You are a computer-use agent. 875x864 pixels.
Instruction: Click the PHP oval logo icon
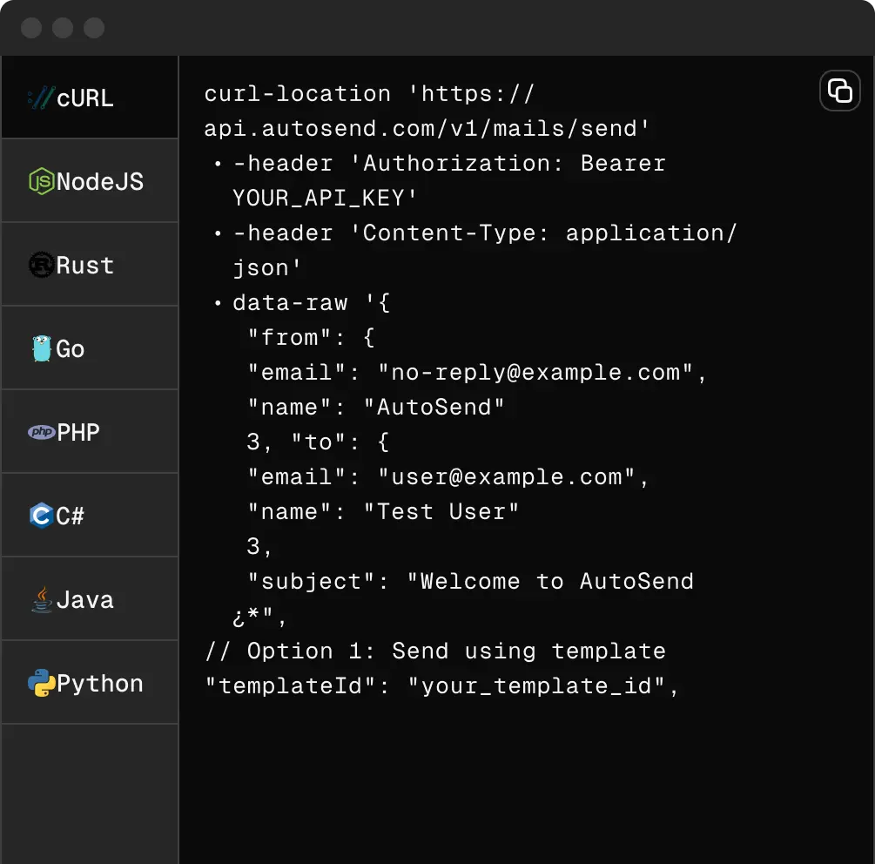[41, 432]
